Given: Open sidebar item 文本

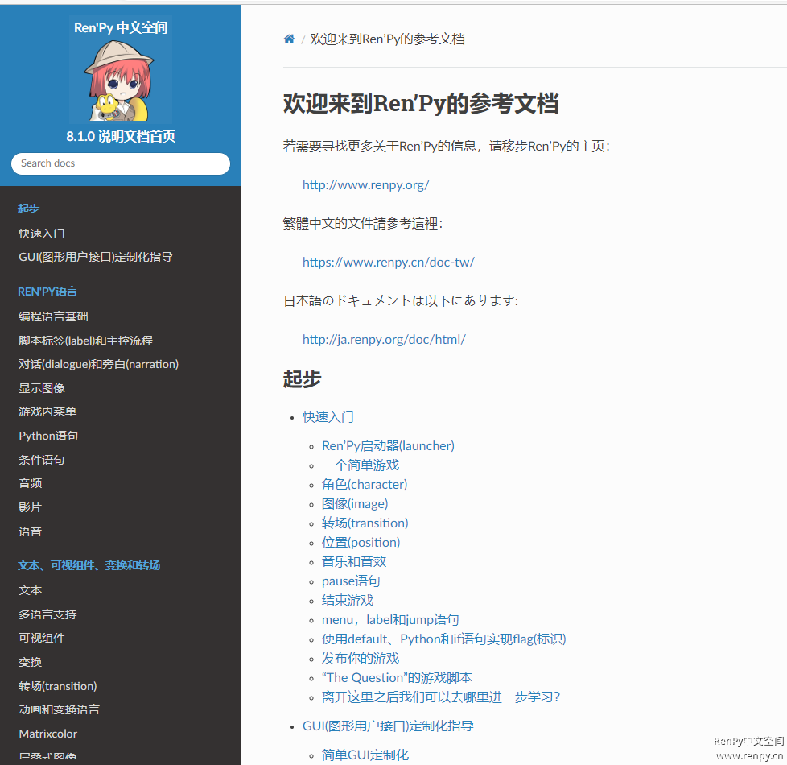Looking at the screenshot, I should [30, 590].
